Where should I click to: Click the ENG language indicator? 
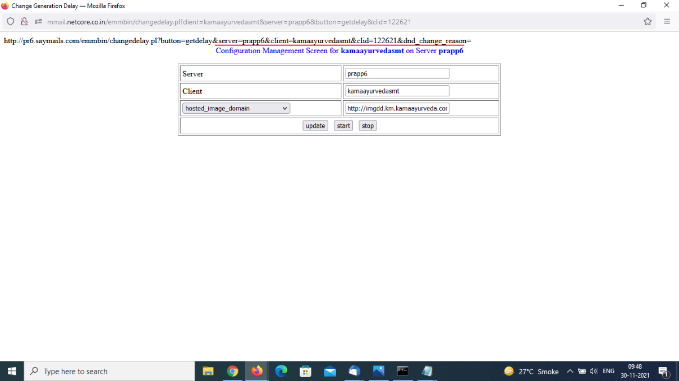click(608, 371)
